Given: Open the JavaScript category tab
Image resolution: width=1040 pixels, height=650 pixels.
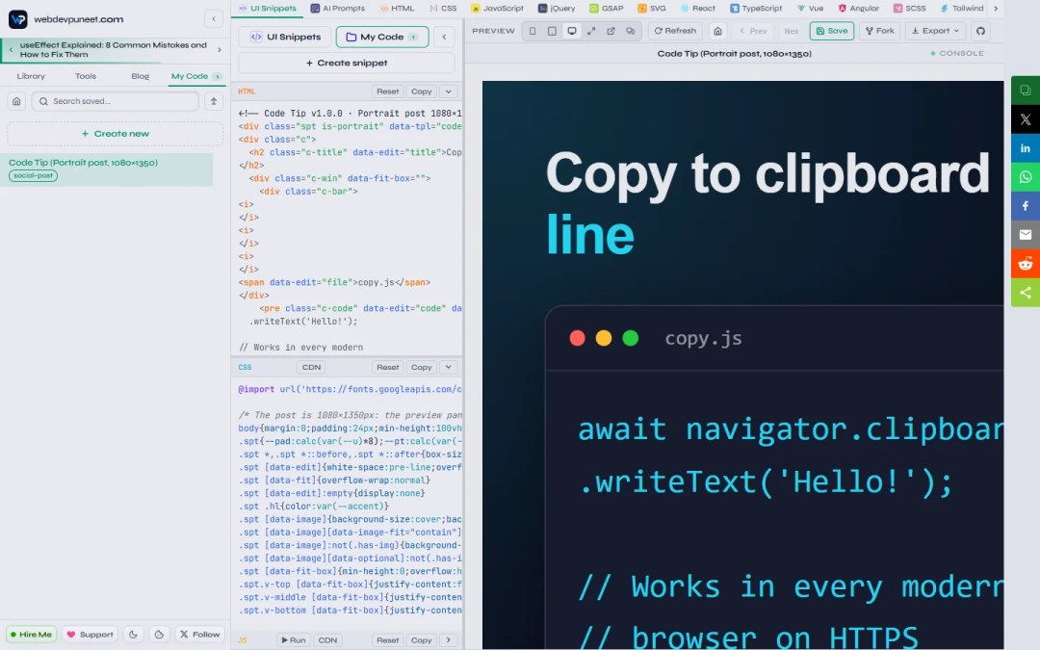Looking at the screenshot, I should pos(497,8).
